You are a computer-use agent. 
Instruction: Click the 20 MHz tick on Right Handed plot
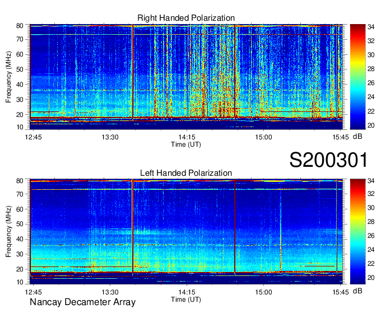20,115
